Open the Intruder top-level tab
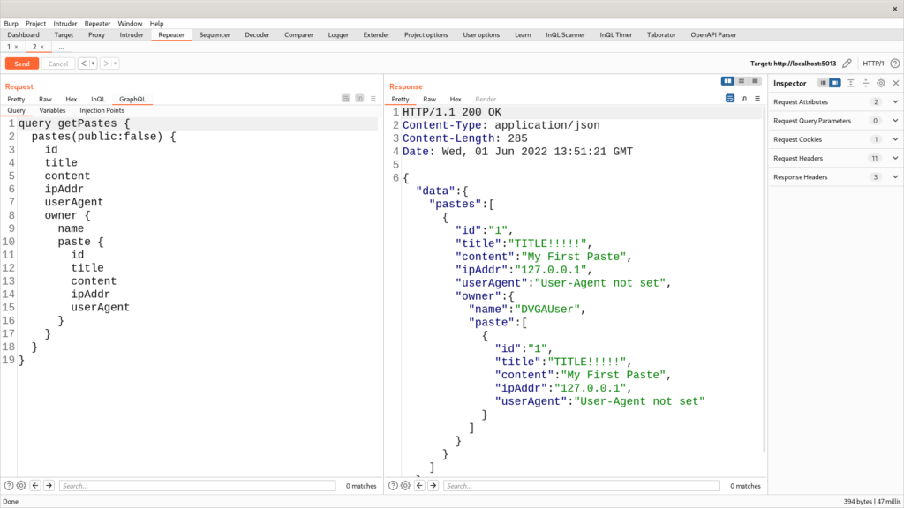 [133, 34]
